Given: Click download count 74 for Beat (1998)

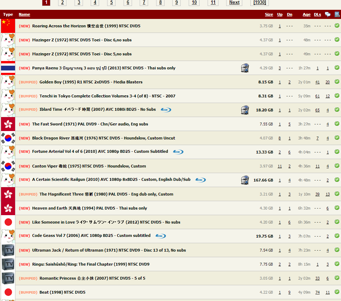Looking at the screenshot, I should (x=318, y=293).
